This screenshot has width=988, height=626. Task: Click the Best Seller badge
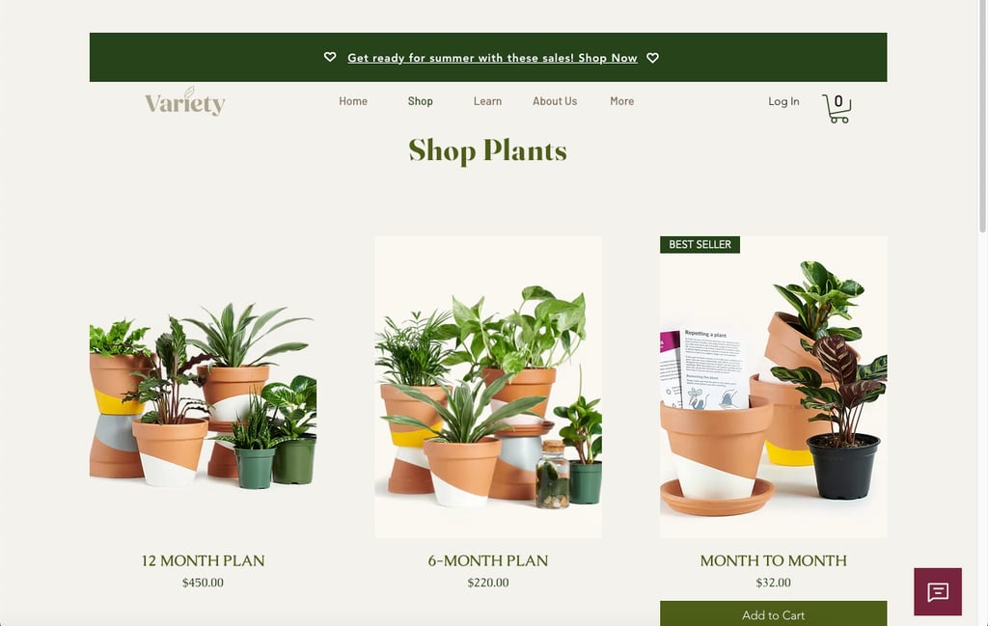pyautogui.click(x=700, y=244)
